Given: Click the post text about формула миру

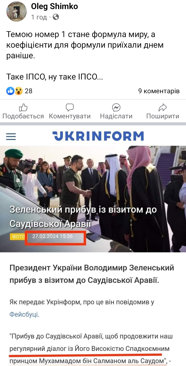Looking at the screenshot, I should [85, 45].
